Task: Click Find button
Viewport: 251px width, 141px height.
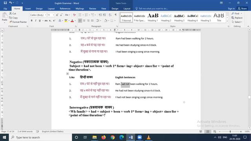Action: pos(235,13)
